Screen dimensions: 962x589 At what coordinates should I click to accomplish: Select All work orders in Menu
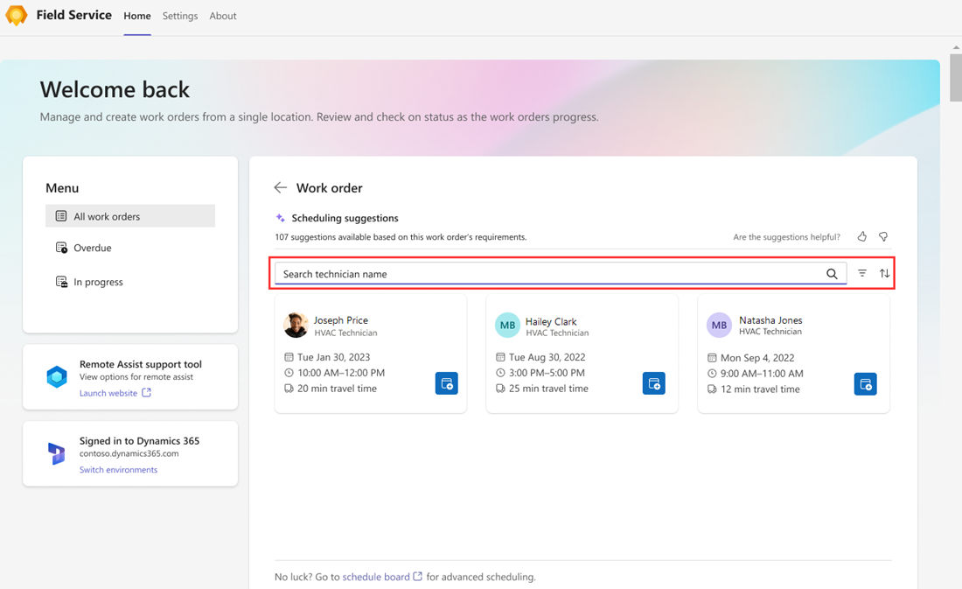coord(130,216)
